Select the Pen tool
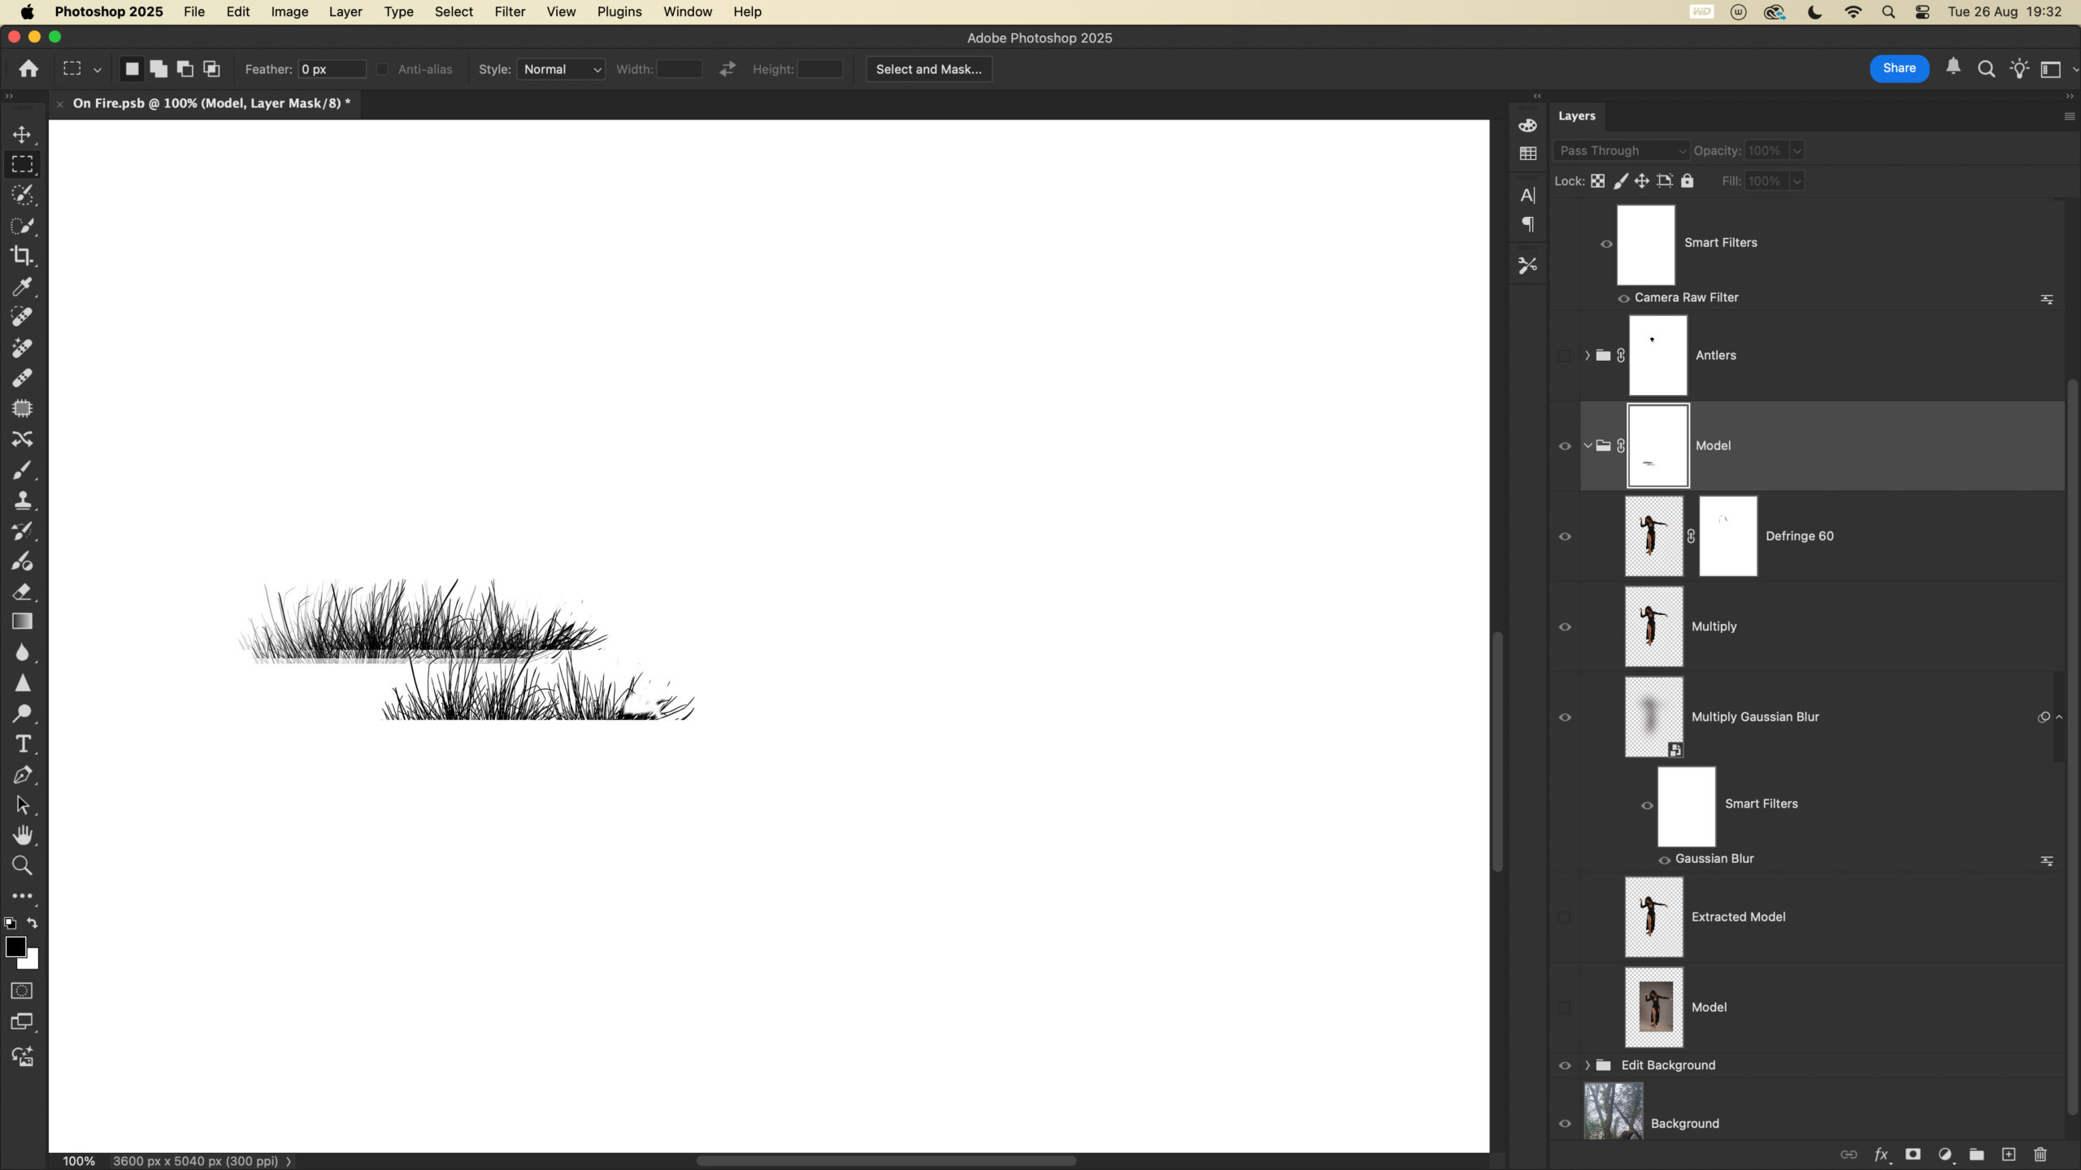The width and height of the screenshot is (2081, 1170). point(22,775)
